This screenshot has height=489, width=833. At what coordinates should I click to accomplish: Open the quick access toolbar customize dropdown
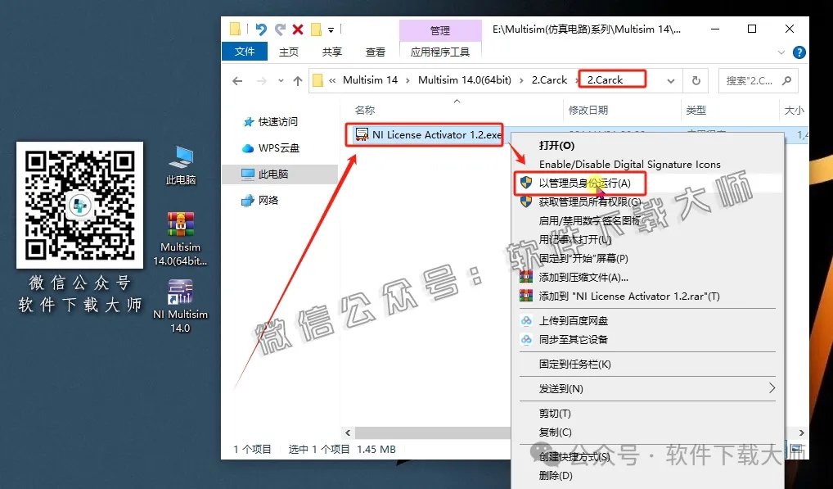[x=332, y=29]
